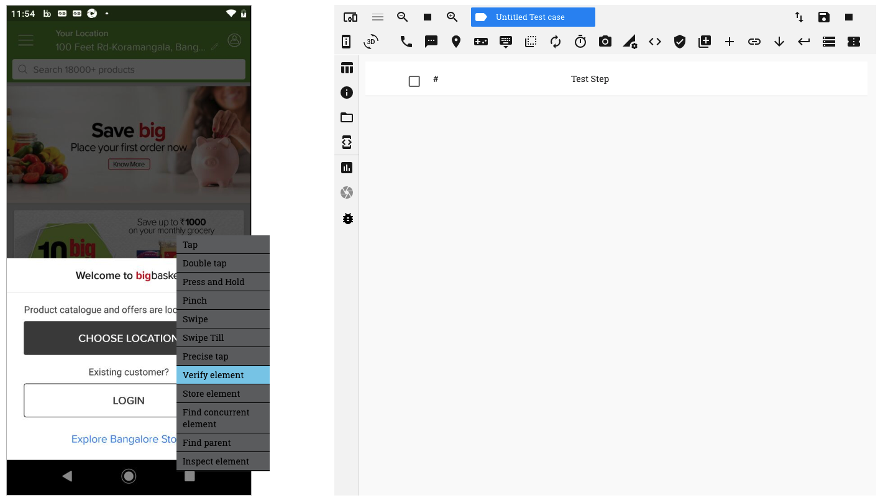The image size is (888, 498).
Task: Choose Verify element in the context menu
Action: coord(223,375)
